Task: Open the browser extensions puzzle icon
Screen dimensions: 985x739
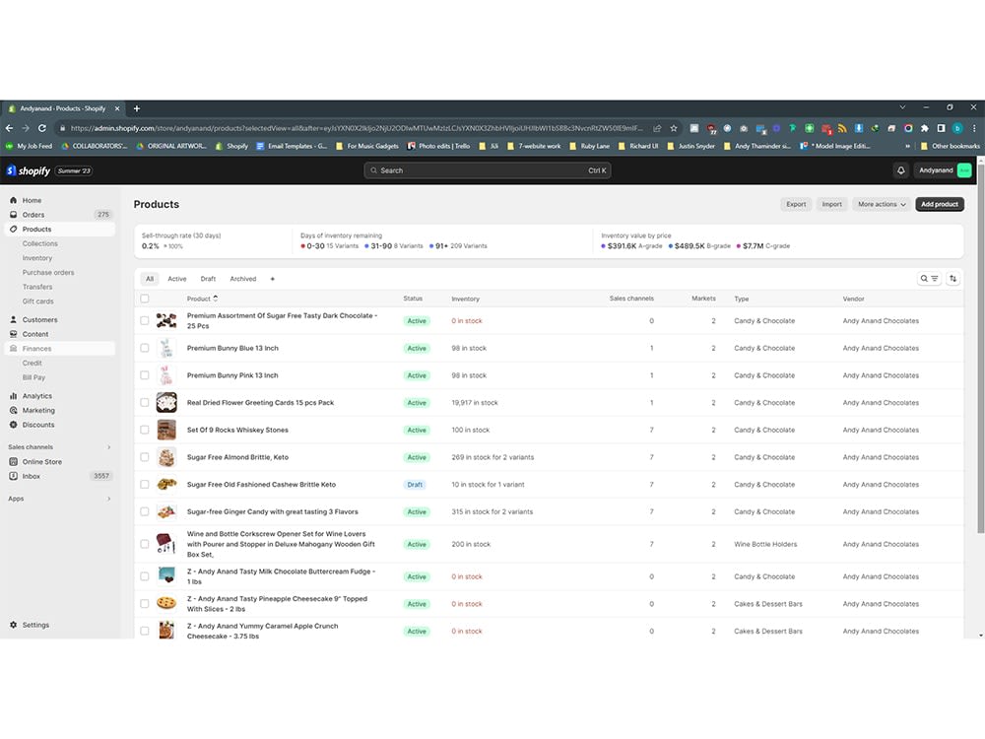Action: [924, 128]
